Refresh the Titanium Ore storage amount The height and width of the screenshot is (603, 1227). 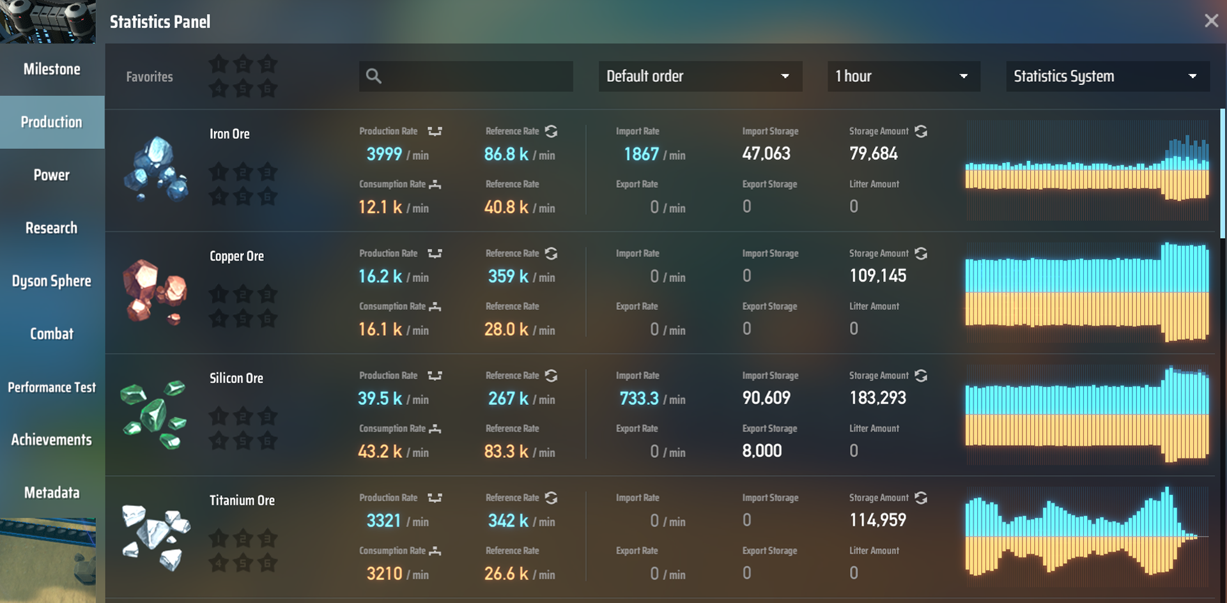click(920, 498)
